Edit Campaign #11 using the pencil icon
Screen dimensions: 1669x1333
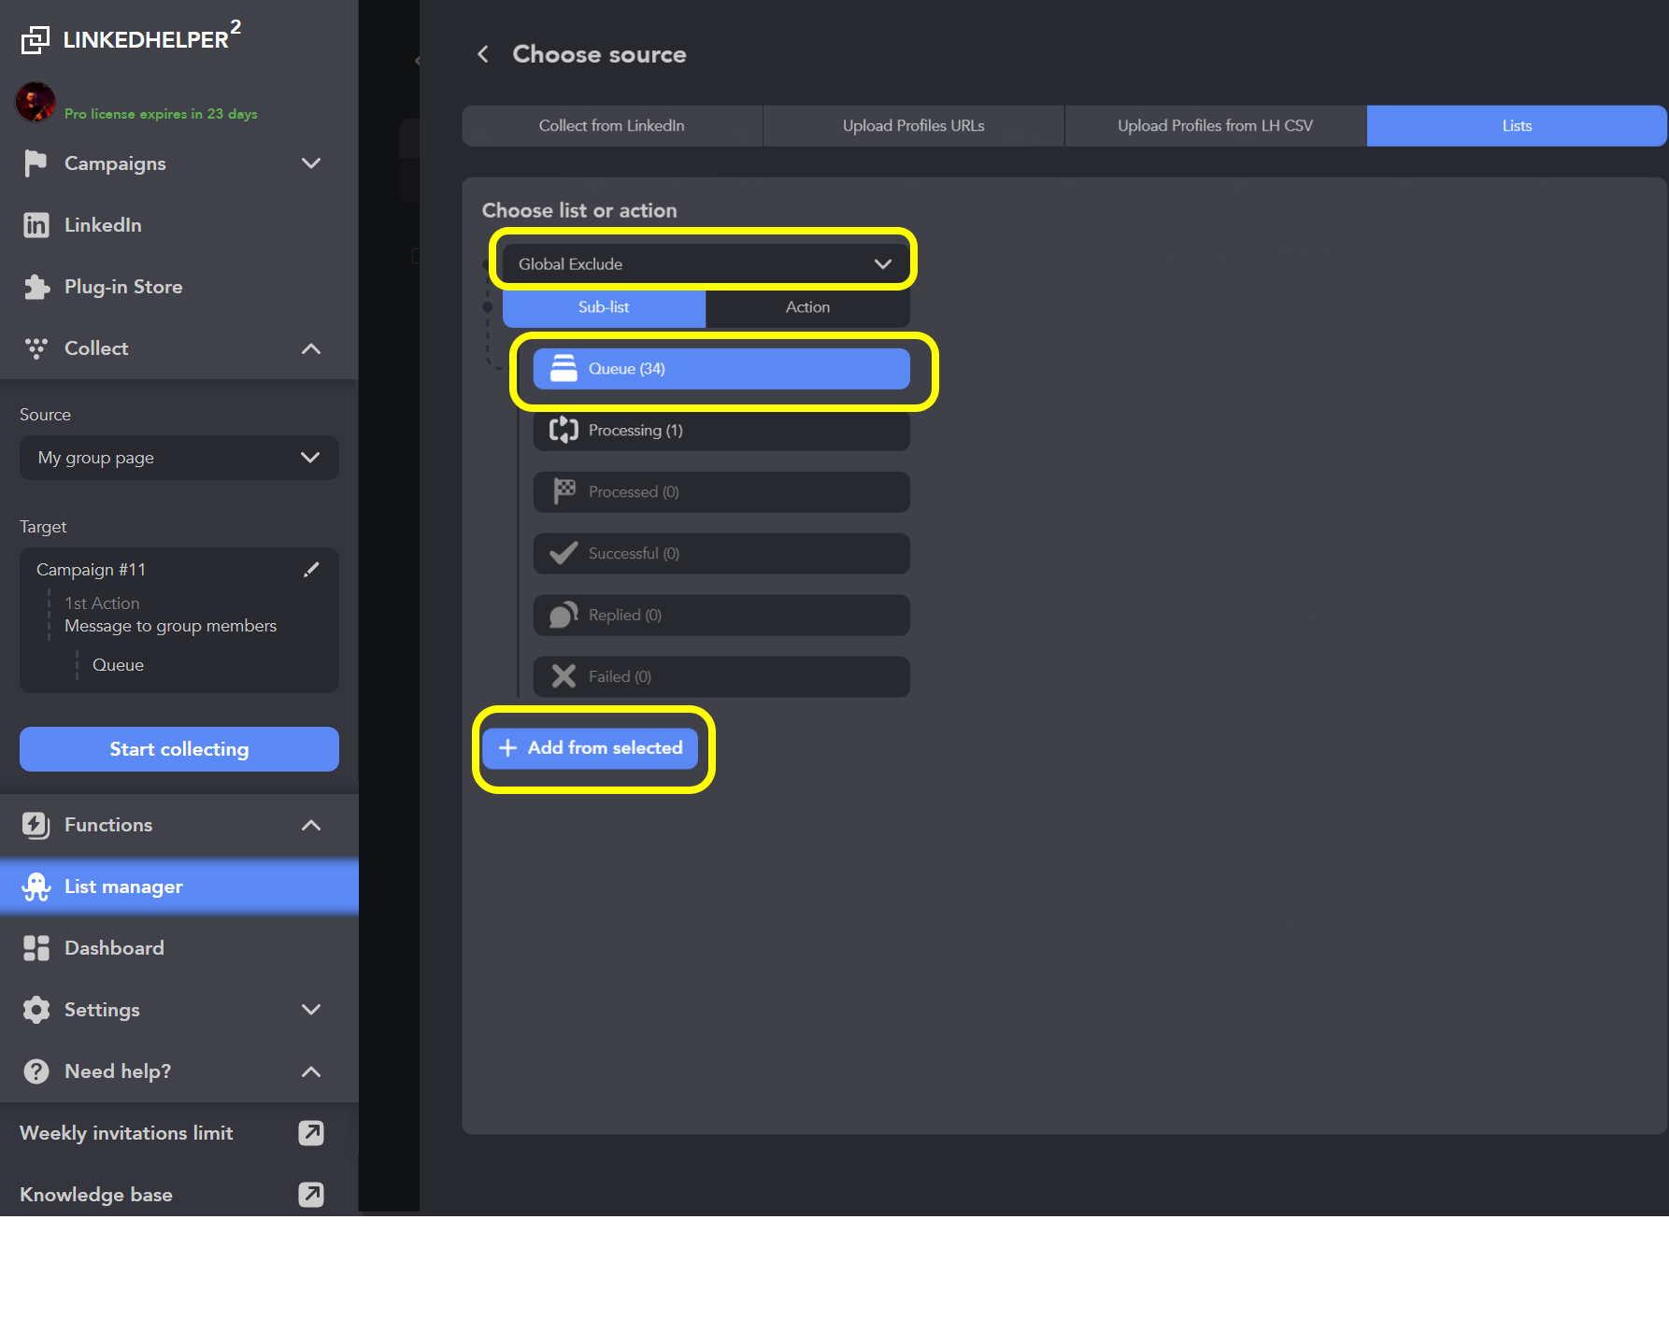click(312, 569)
